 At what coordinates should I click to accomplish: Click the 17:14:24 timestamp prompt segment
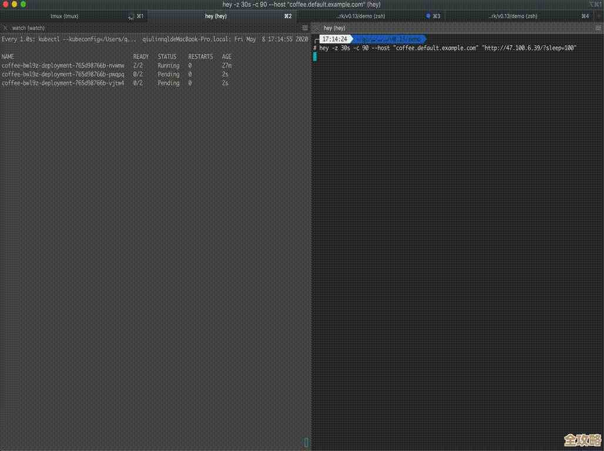[334, 39]
